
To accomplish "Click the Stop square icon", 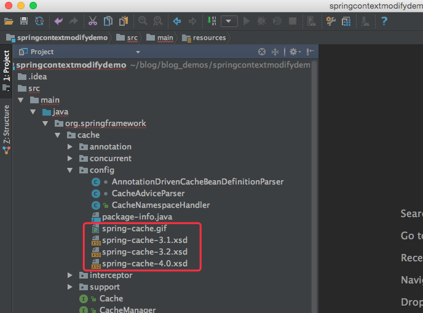I will point(293,21).
